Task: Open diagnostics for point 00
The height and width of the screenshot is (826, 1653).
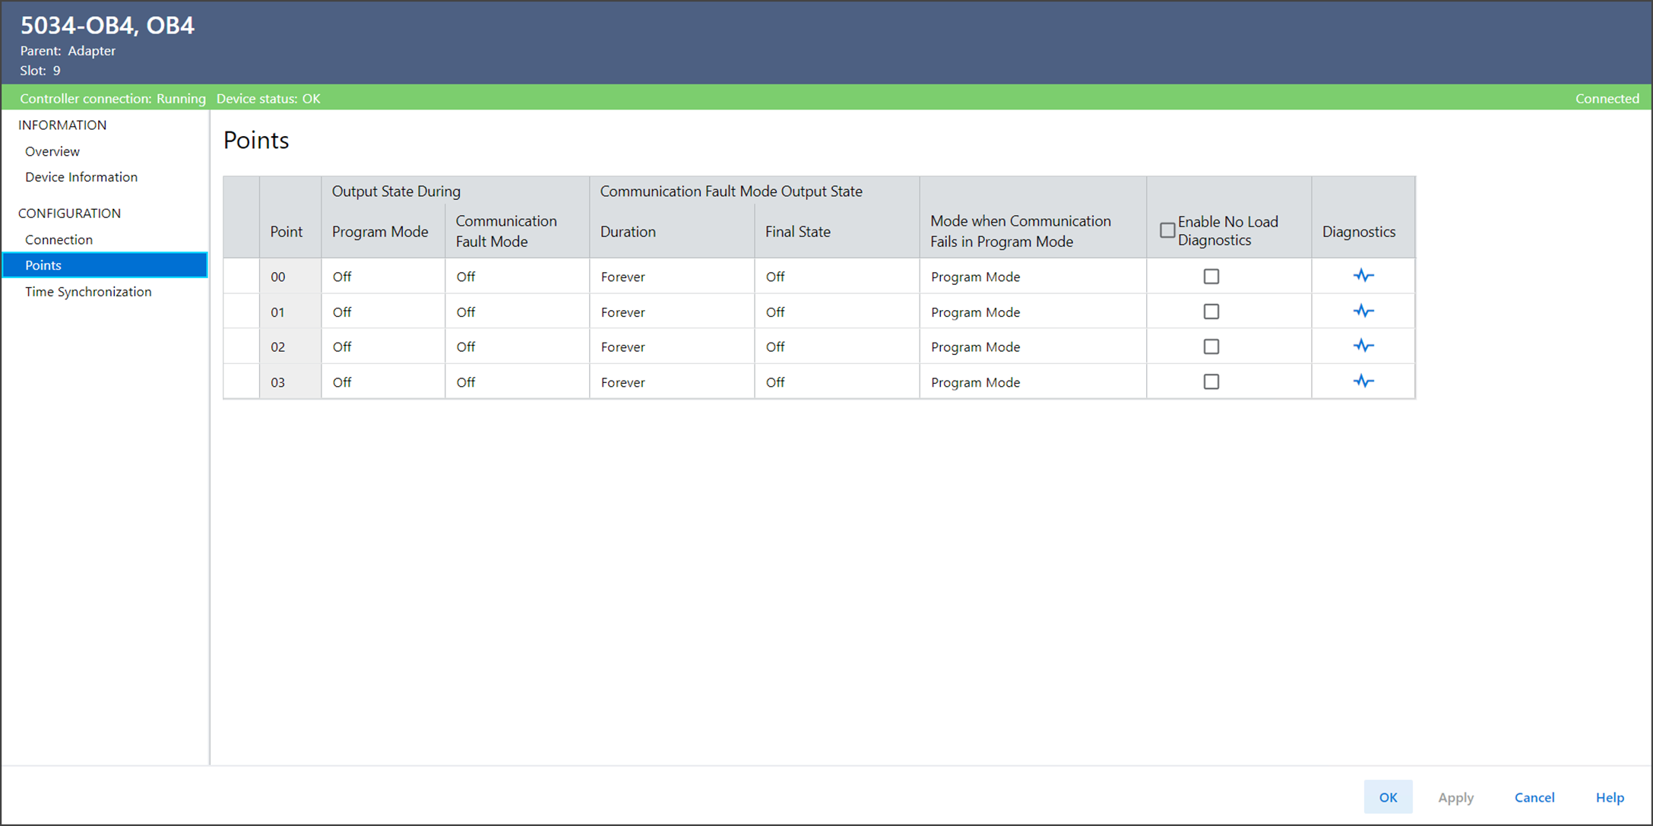Action: [x=1363, y=276]
